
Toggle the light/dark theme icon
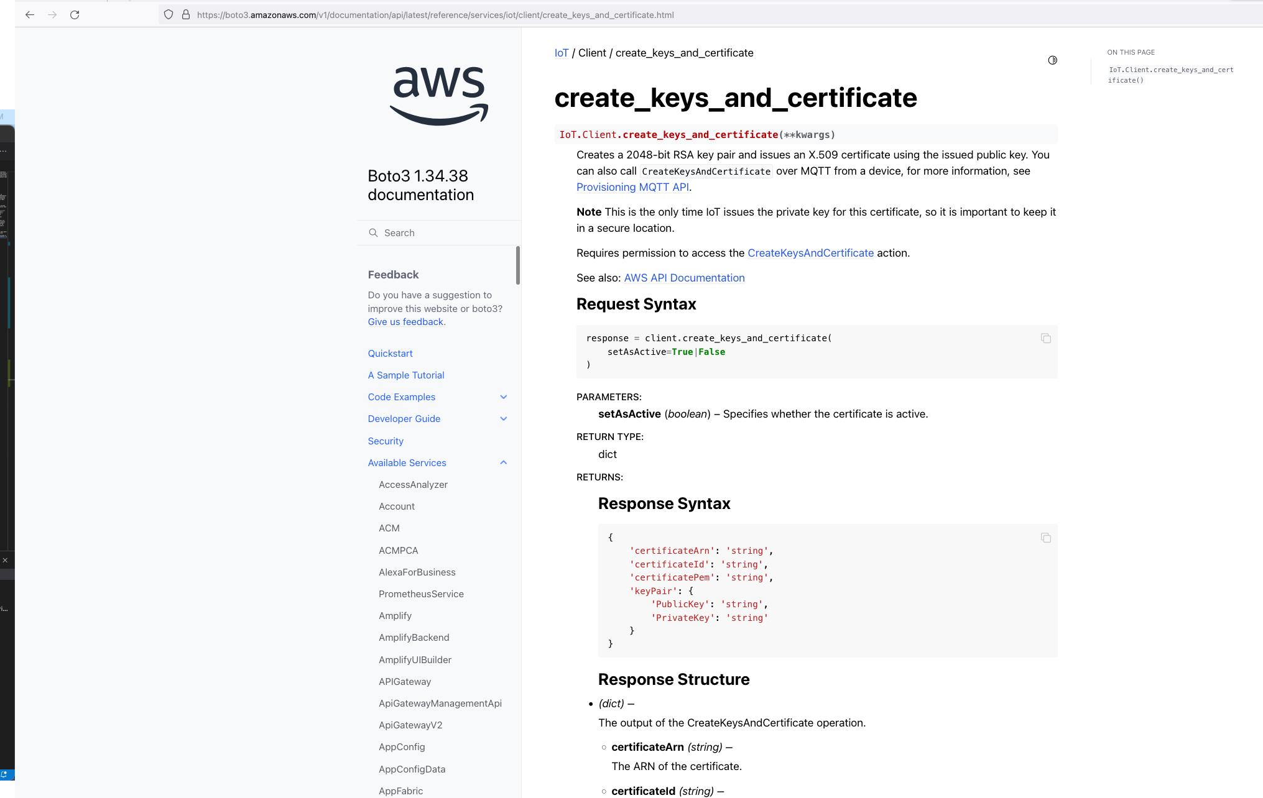coord(1052,60)
